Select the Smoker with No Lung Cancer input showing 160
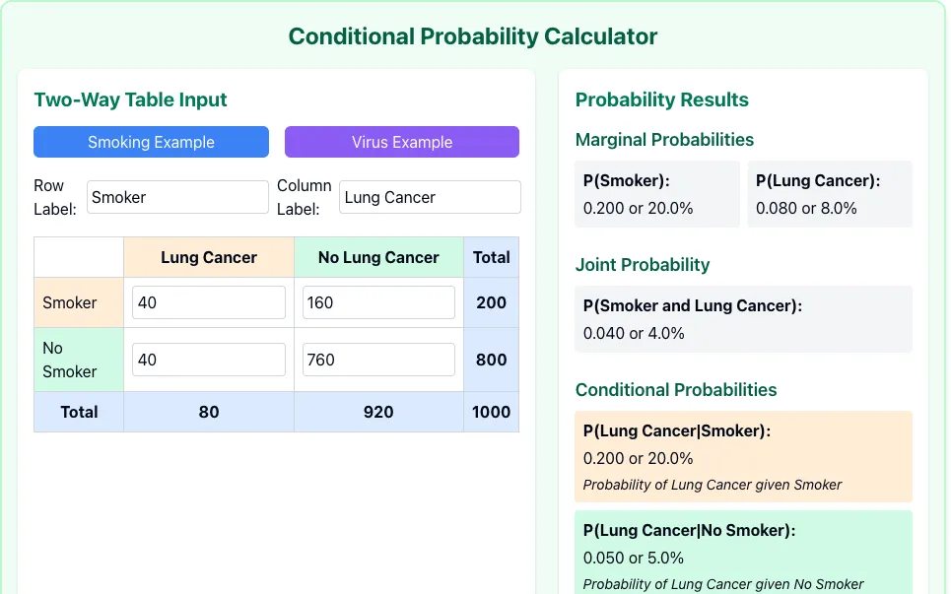951x594 pixels. (x=378, y=302)
